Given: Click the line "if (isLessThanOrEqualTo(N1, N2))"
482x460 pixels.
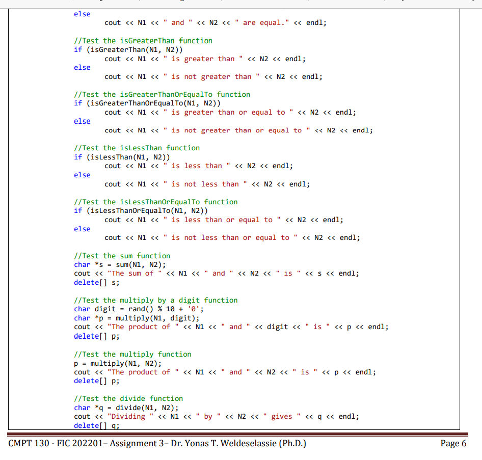Looking at the screenshot, I should pos(141,211).
